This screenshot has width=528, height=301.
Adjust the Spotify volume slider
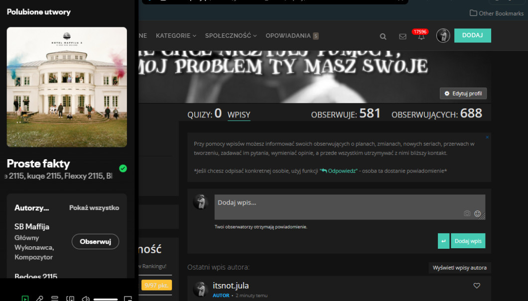106,299
